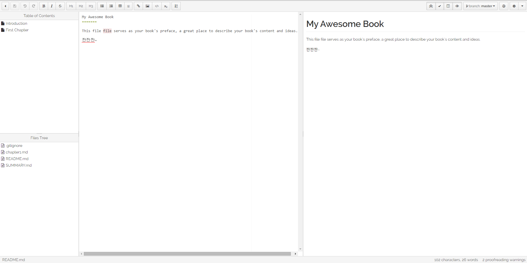
Task: Toggle the live preview eye button
Action: 457,6
